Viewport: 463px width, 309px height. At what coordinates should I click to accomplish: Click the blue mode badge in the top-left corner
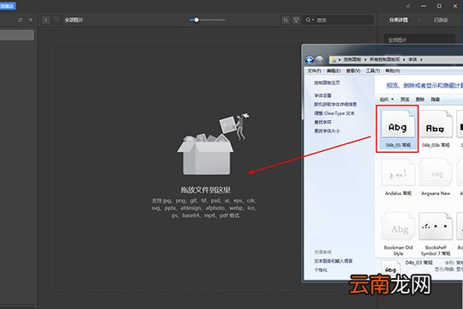tap(8, 6)
